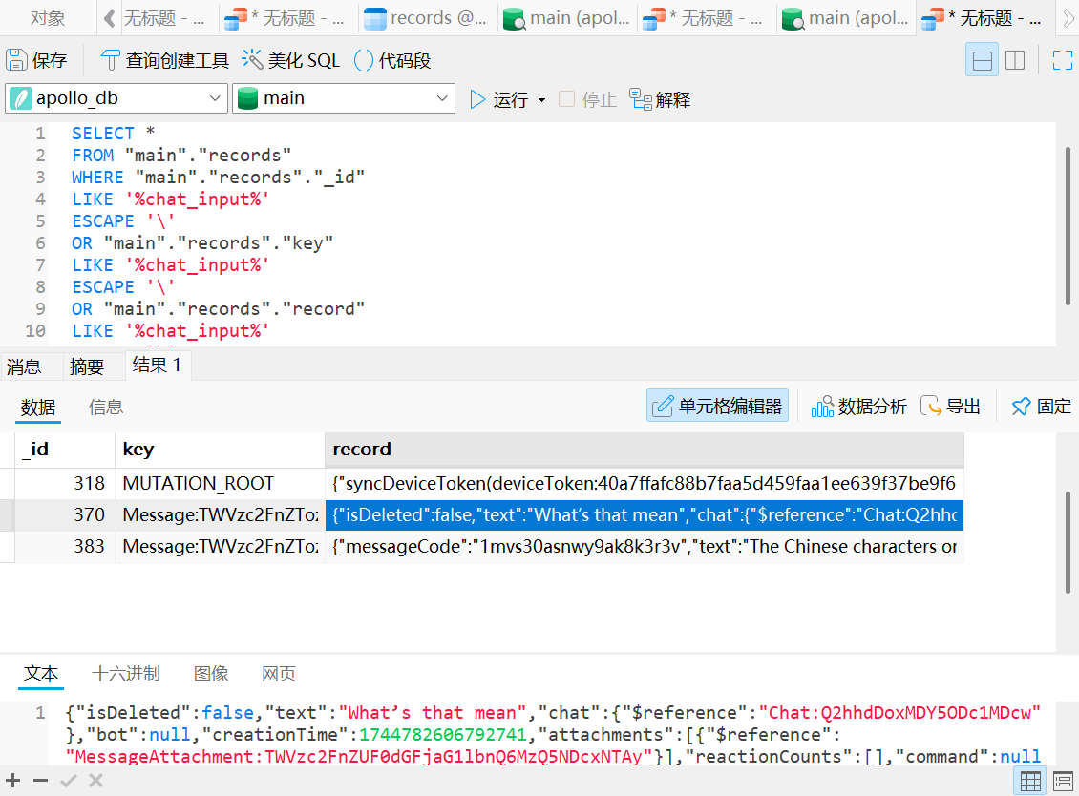This screenshot has height=796, width=1079.
Task: Export results with 导出
Action: click(951, 407)
